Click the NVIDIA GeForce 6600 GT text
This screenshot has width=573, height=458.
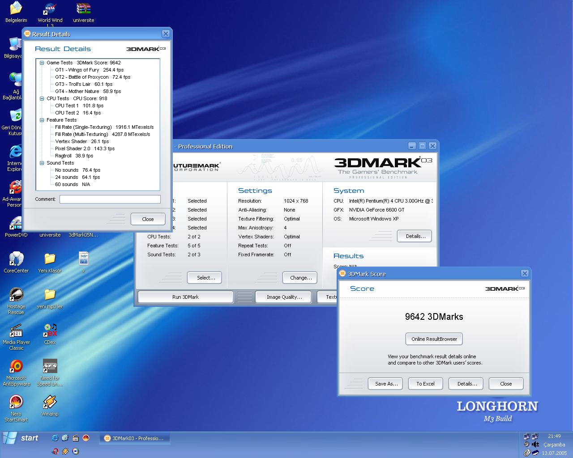pyautogui.click(x=376, y=210)
